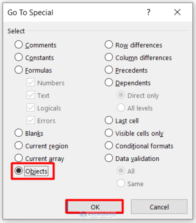Select Current array option

18,158
